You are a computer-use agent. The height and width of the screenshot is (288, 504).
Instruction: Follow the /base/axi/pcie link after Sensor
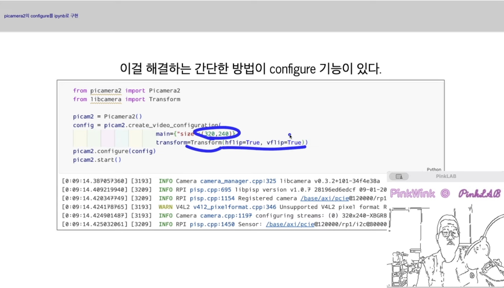tap(290, 225)
